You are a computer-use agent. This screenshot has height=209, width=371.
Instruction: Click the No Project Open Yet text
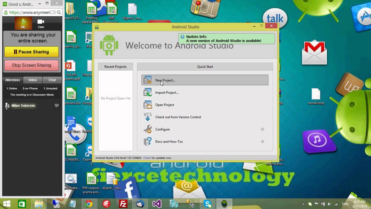(x=116, y=98)
